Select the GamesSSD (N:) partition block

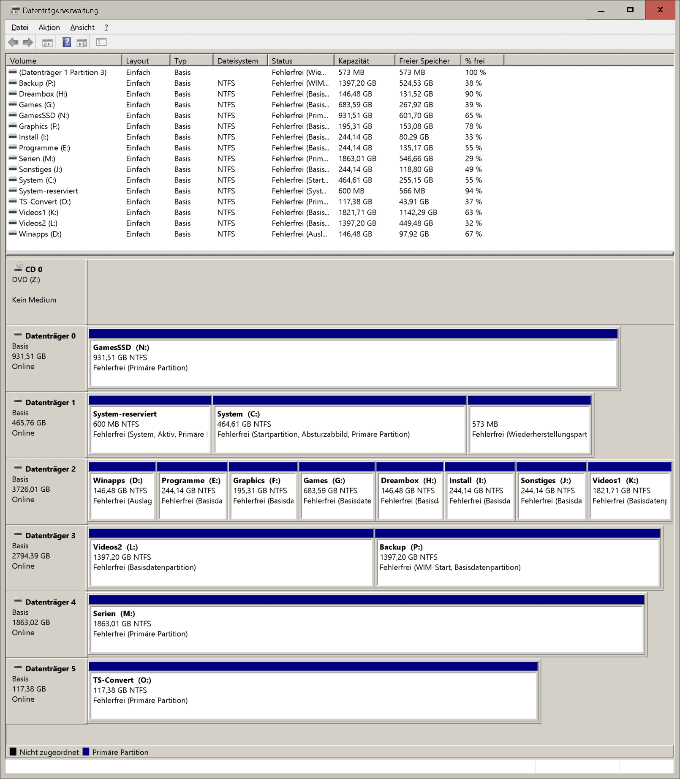point(354,358)
